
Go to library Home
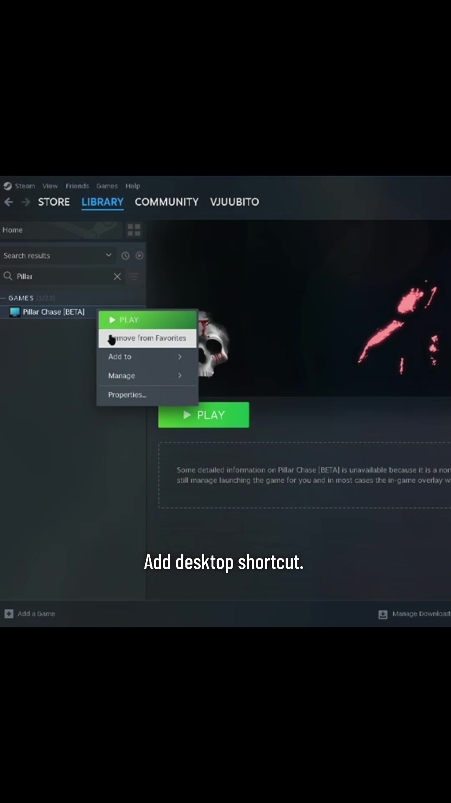pyautogui.click(x=62, y=230)
